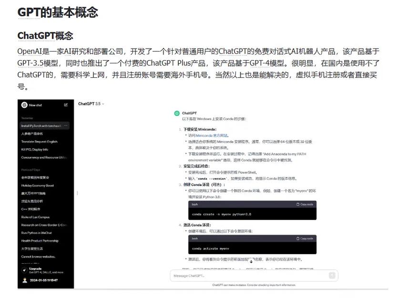Screen dimensions: 409x299
Task: Open the options menu on Install PyTorch chat
Action: 66,126
